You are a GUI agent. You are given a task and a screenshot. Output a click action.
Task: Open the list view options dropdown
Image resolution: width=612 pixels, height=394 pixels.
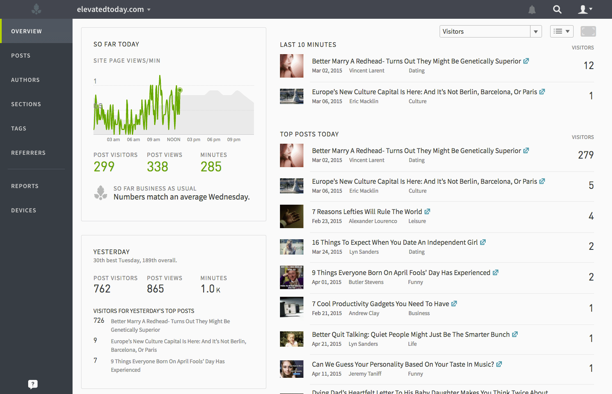point(562,31)
